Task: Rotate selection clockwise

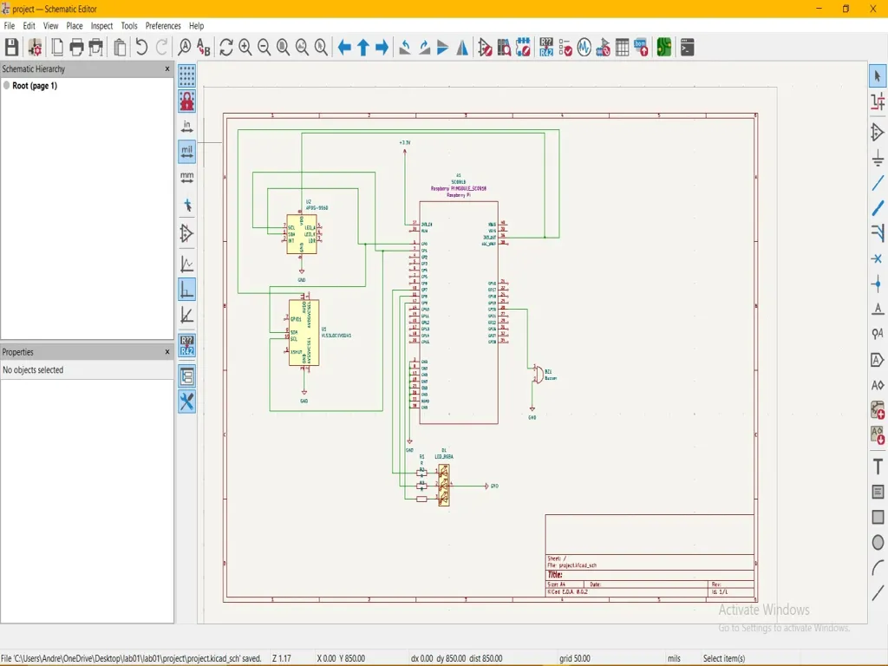Action: coord(424,48)
